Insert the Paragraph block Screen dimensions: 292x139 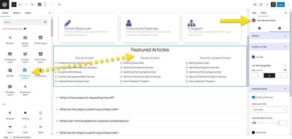coord(10,115)
